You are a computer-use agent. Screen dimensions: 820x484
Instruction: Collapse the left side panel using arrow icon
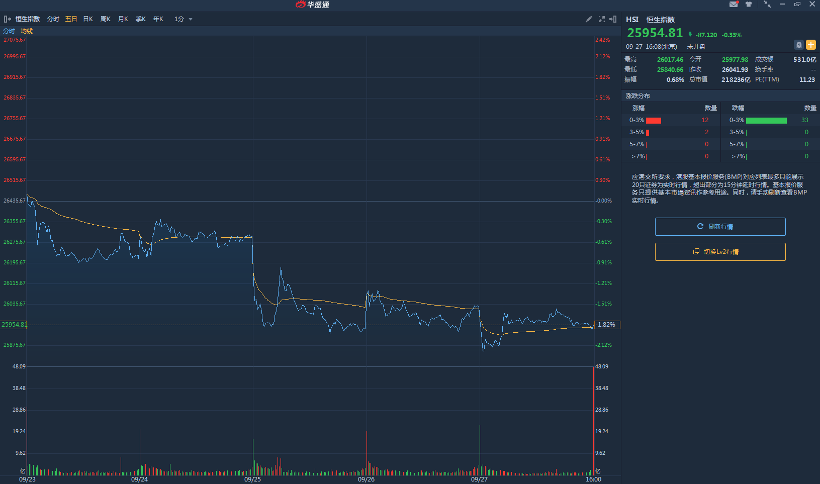point(8,19)
